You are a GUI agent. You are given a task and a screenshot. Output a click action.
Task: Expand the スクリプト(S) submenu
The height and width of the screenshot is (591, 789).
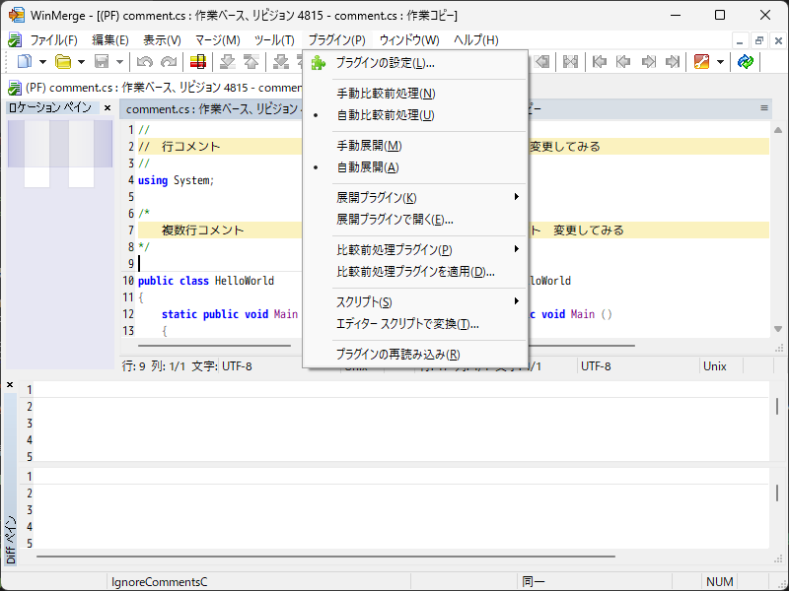pos(415,302)
